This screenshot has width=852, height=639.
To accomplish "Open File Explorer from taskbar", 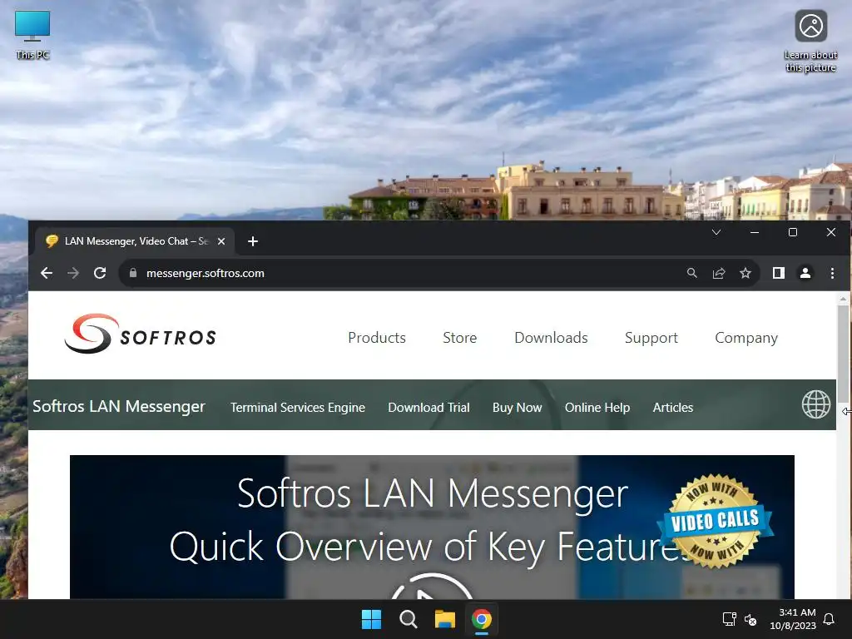I will tap(444, 619).
